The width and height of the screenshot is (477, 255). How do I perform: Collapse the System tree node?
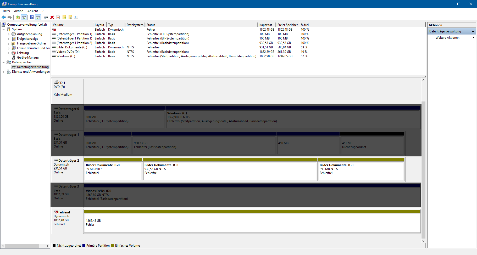(x=3, y=29)
